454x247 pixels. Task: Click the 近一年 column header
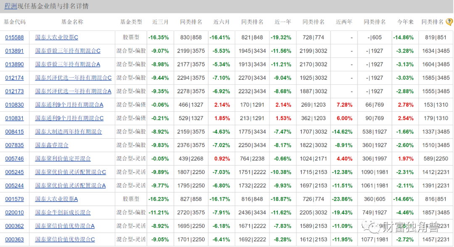pos(282,22)
